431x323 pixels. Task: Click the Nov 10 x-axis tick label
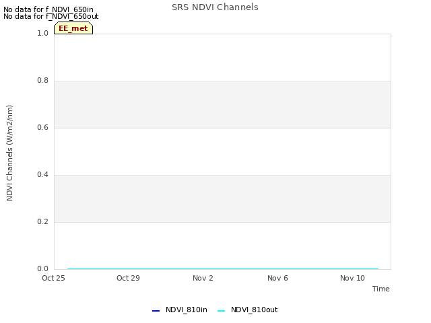[352, 278]
